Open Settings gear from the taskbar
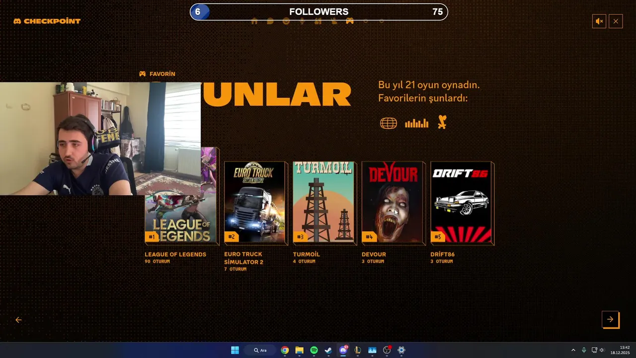 401,350
